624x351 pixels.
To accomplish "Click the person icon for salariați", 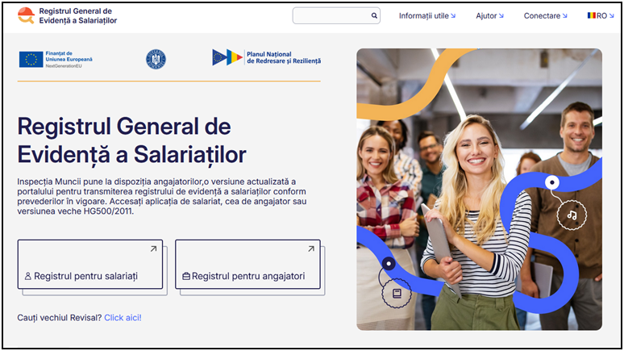I will tap(28, 276).
